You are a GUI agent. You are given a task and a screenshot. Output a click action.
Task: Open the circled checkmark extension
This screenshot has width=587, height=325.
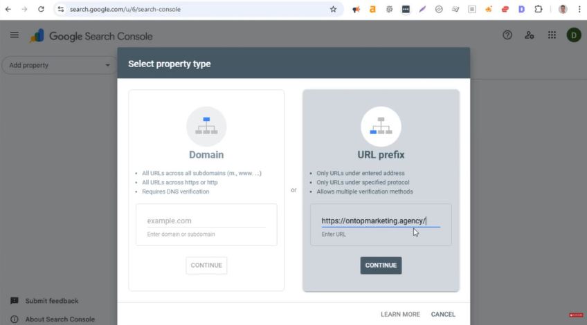[x=439, y=10]
